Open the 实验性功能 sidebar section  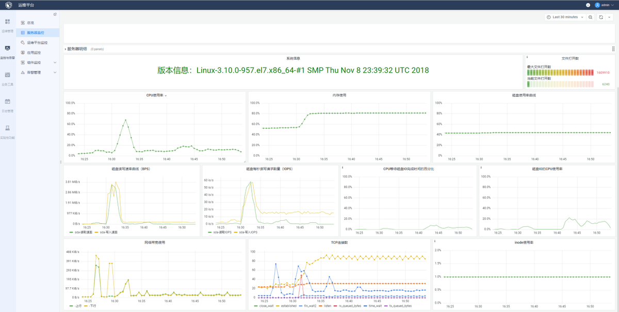(8, 132)
